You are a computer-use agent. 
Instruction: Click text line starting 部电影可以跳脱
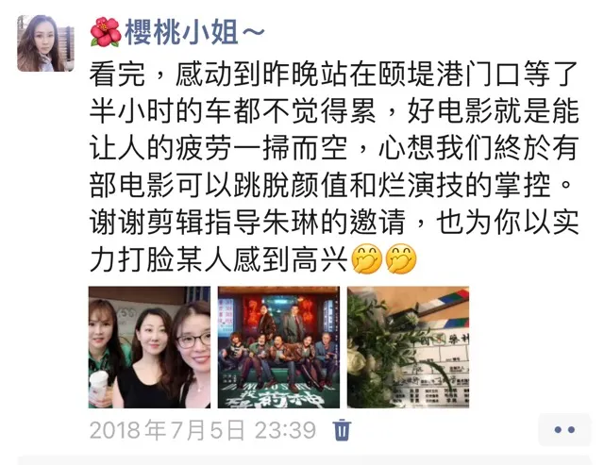(x=331, y=185)
